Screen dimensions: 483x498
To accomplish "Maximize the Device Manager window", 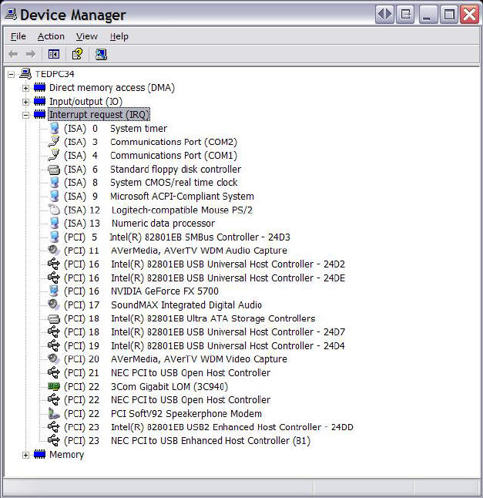I will click(x=449, y=15).
